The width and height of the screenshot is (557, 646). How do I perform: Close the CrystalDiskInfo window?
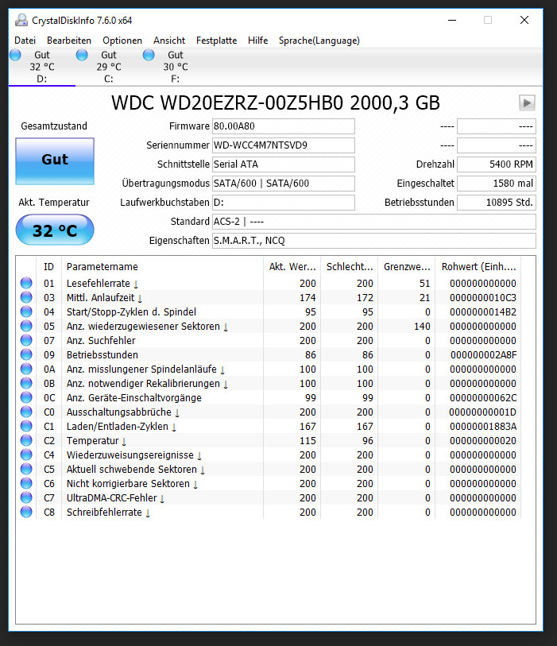524,20
